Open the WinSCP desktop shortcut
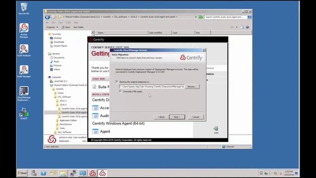The height and width of the screenshot is (178, 316). tap(24, 113)
